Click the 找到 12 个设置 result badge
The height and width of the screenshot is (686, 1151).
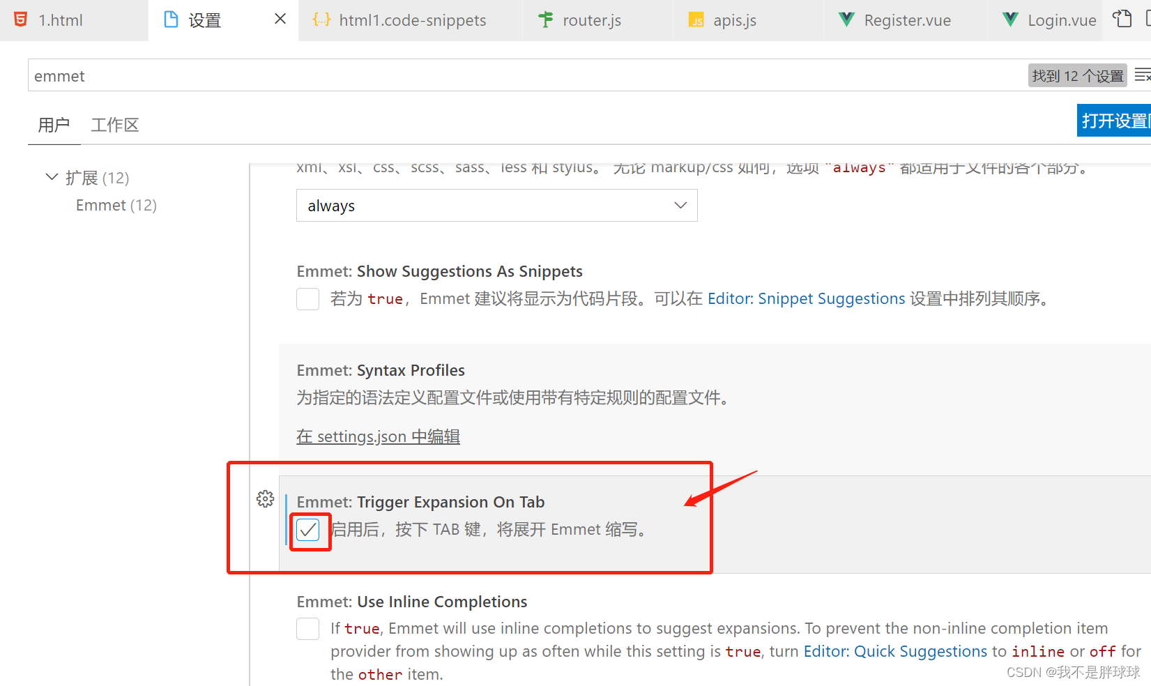click(x=1078, y=75)
